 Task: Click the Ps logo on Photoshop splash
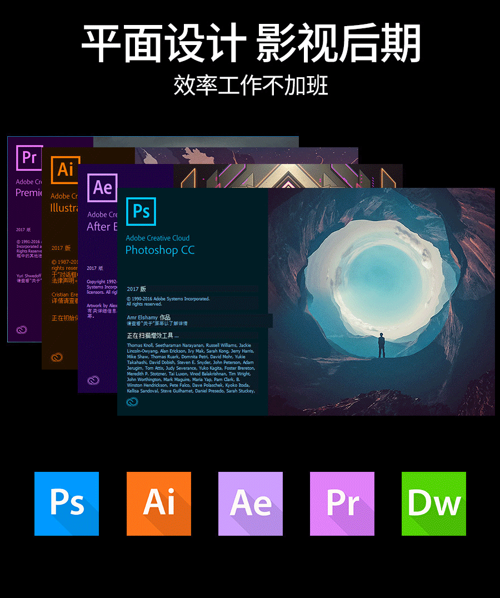[141, 211]
